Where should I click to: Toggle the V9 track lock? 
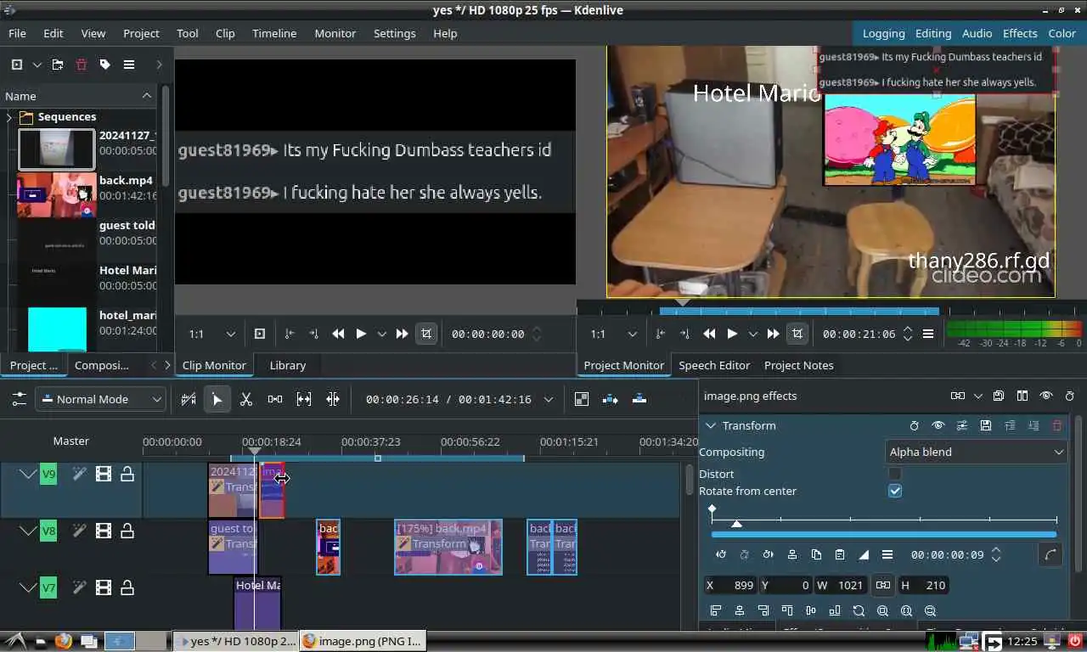127,474
